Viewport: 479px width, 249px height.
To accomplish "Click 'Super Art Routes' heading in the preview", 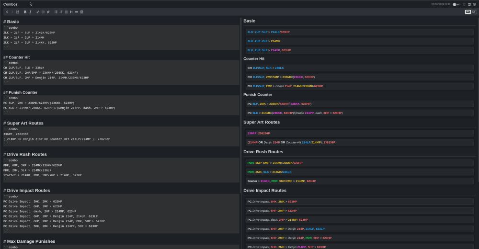I will tap(262, 122).
